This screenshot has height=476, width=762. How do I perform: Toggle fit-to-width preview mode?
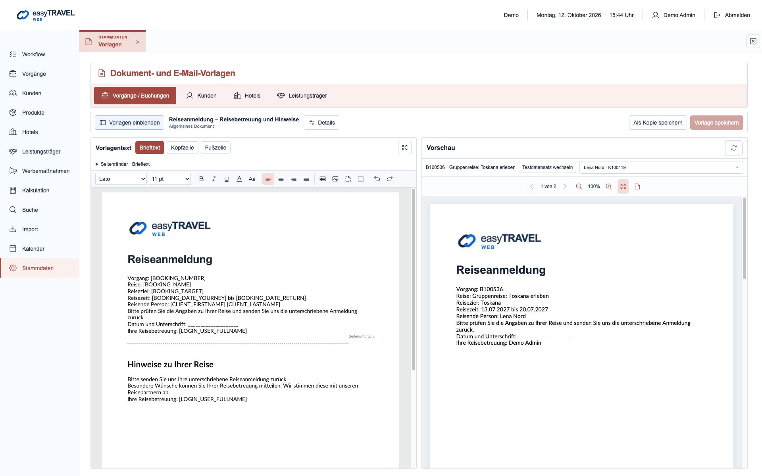623,186
